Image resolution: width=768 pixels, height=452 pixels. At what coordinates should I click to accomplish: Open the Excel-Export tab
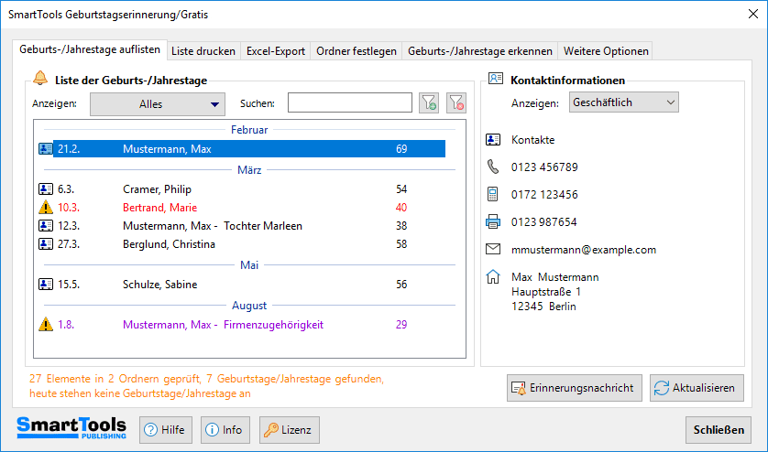click(276, 51)
